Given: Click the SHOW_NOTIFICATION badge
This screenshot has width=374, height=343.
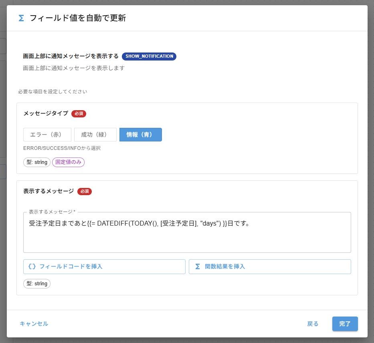Looking at the screenshot, I should point(149,56).
